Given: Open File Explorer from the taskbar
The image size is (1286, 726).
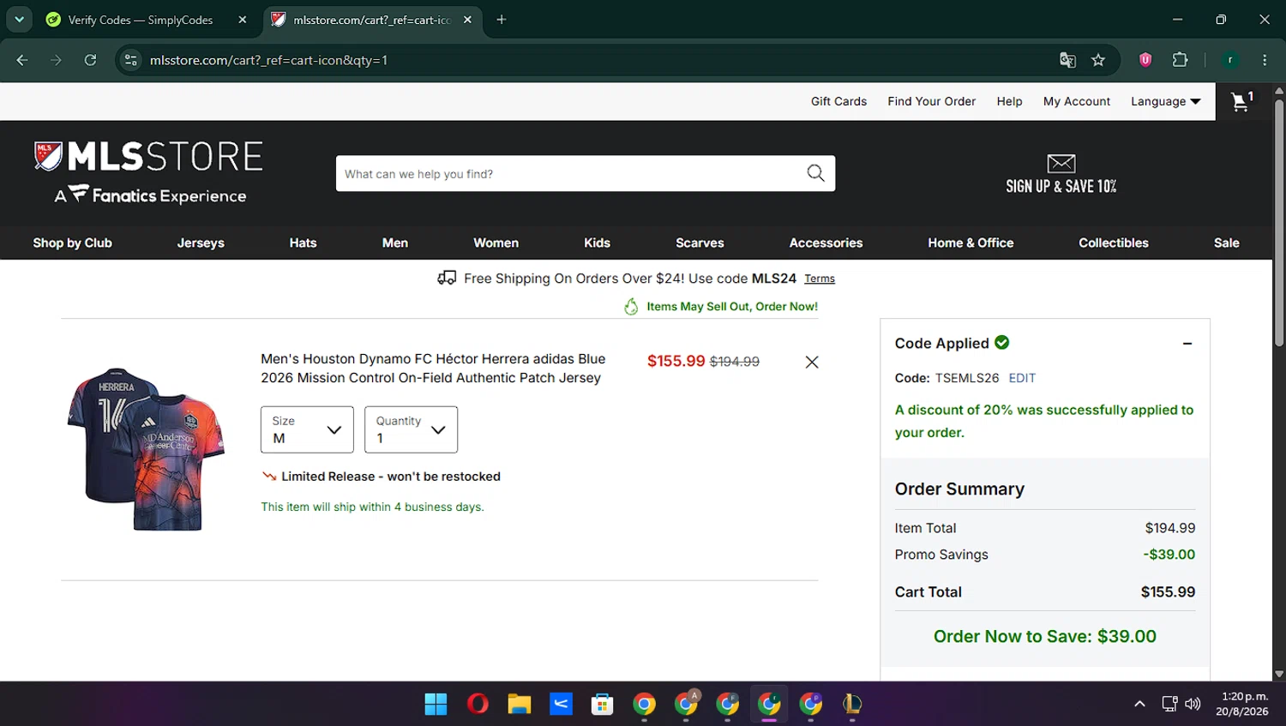Looking at the screenshot, I should 519,704.
